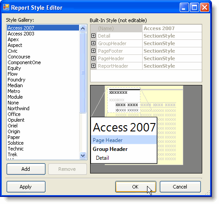Close the Report Style Editor dialog

pos(204,7)
